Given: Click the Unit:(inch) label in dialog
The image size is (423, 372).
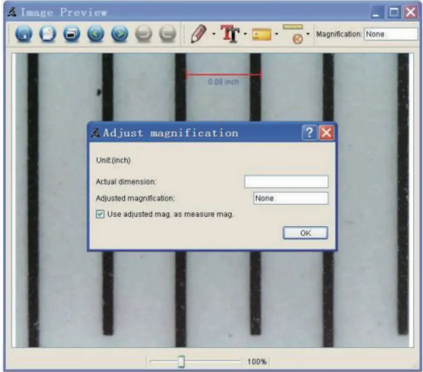Looking at the screenshot, I should click(x=113, y=160).
